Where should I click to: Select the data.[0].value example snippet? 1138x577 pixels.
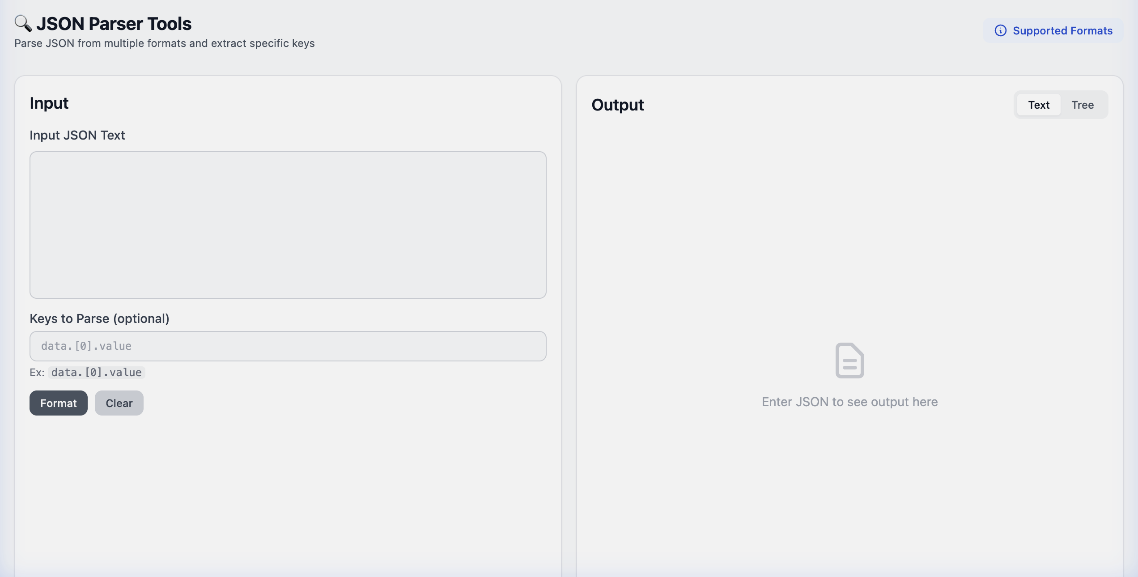tap(96, 372)
